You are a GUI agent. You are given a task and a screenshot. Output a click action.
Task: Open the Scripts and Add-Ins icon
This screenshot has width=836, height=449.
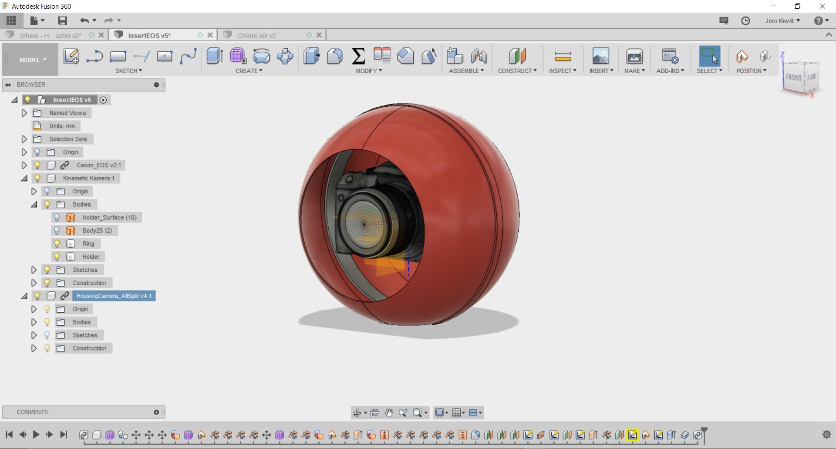(x=670, y=56)
